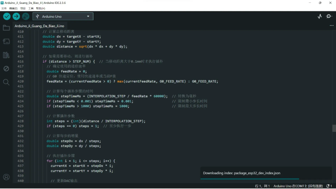The height and width of the screenshot is (189, 336).
Task: Click the Upload arrow button
Action: coord(16,16)
